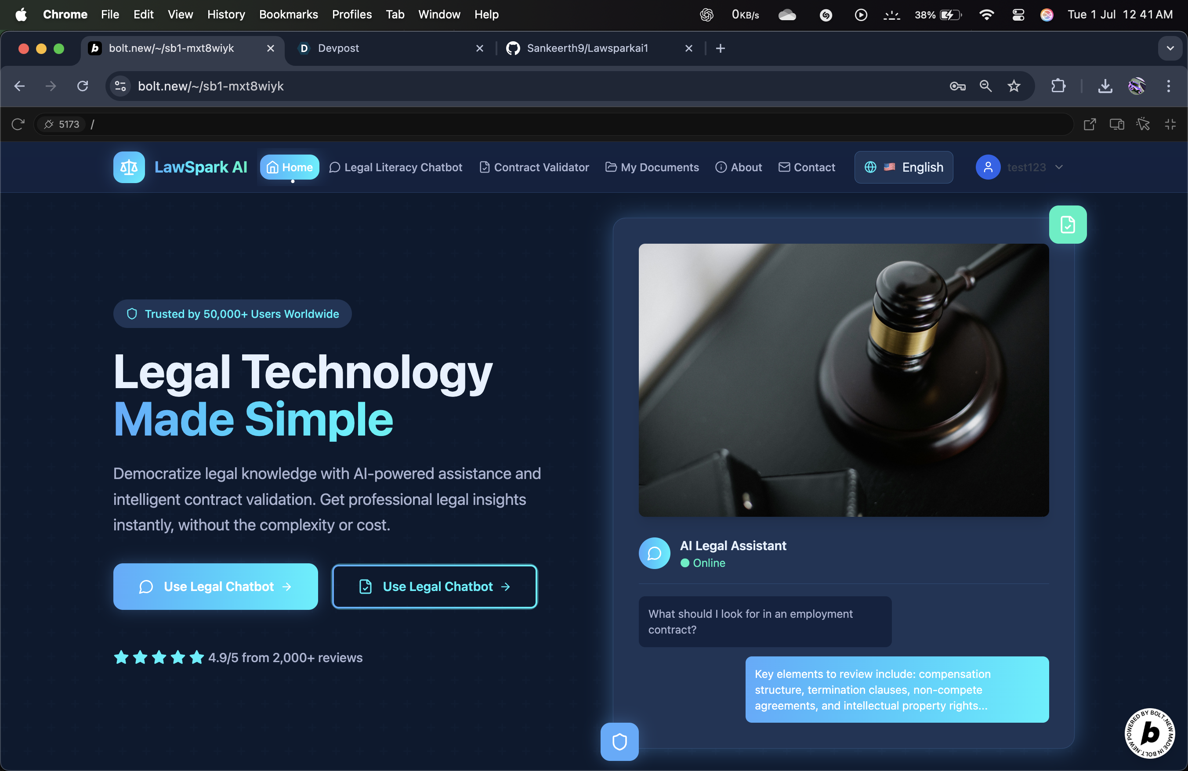Click the outlined Use Legal Chatbot button
Image resolution: width=1188 pixels, height=771 pixels.
pyautogui.click(x=434, y=587)
